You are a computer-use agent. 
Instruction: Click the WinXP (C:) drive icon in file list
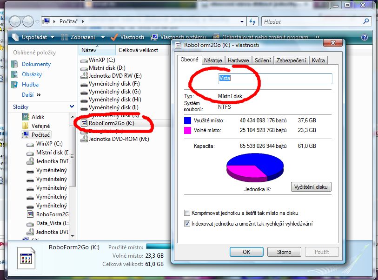(x=84, y=60)
